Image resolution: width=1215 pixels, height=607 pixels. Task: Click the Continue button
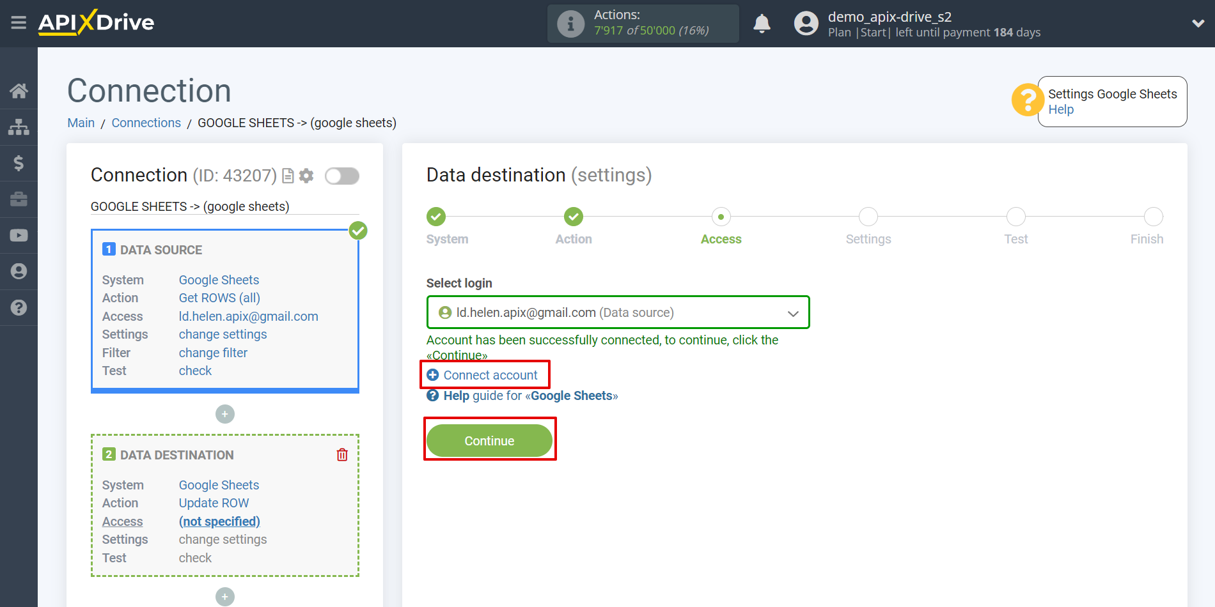(489, 441)
